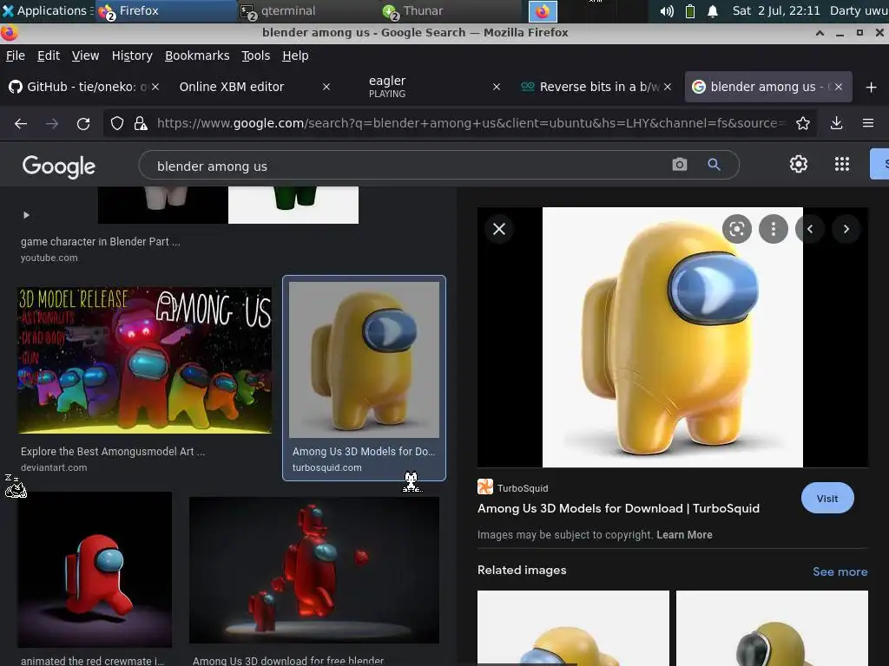Open first related image of yellow crewmate
The width and height of the screenshot is (889, 666).
tap(573, 628)
